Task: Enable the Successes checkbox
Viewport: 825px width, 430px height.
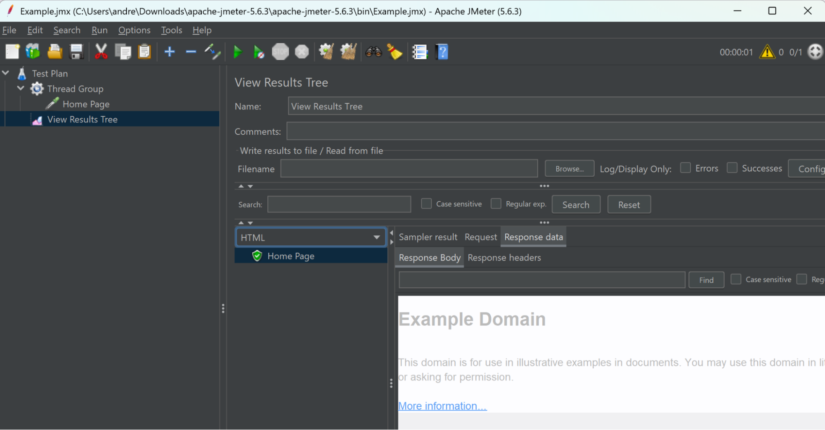Action: [x=732, y=168]
